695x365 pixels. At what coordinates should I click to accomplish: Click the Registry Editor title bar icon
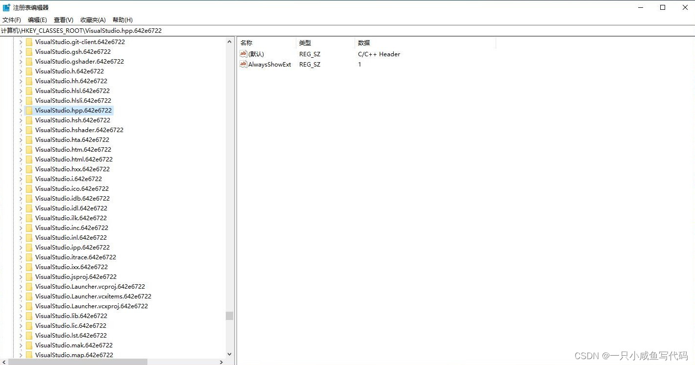click(6, 7)
